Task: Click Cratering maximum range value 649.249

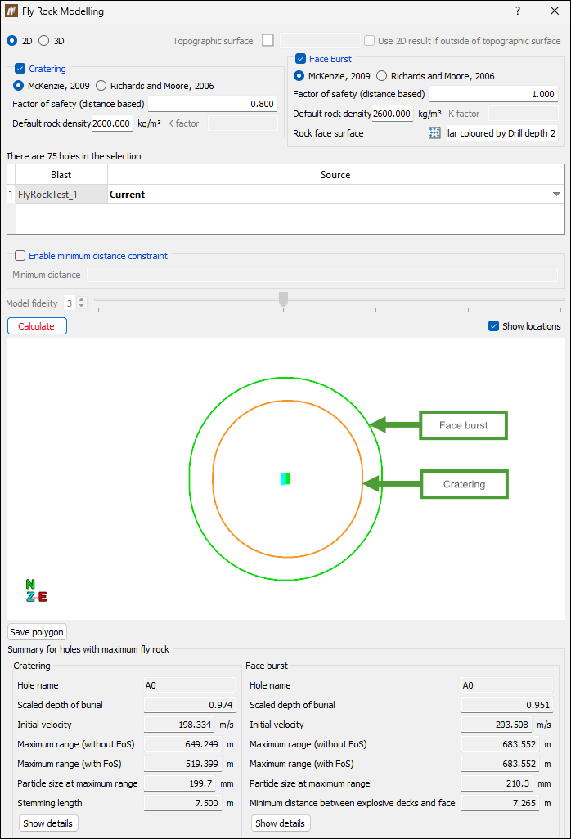Action: click(183, 744)
